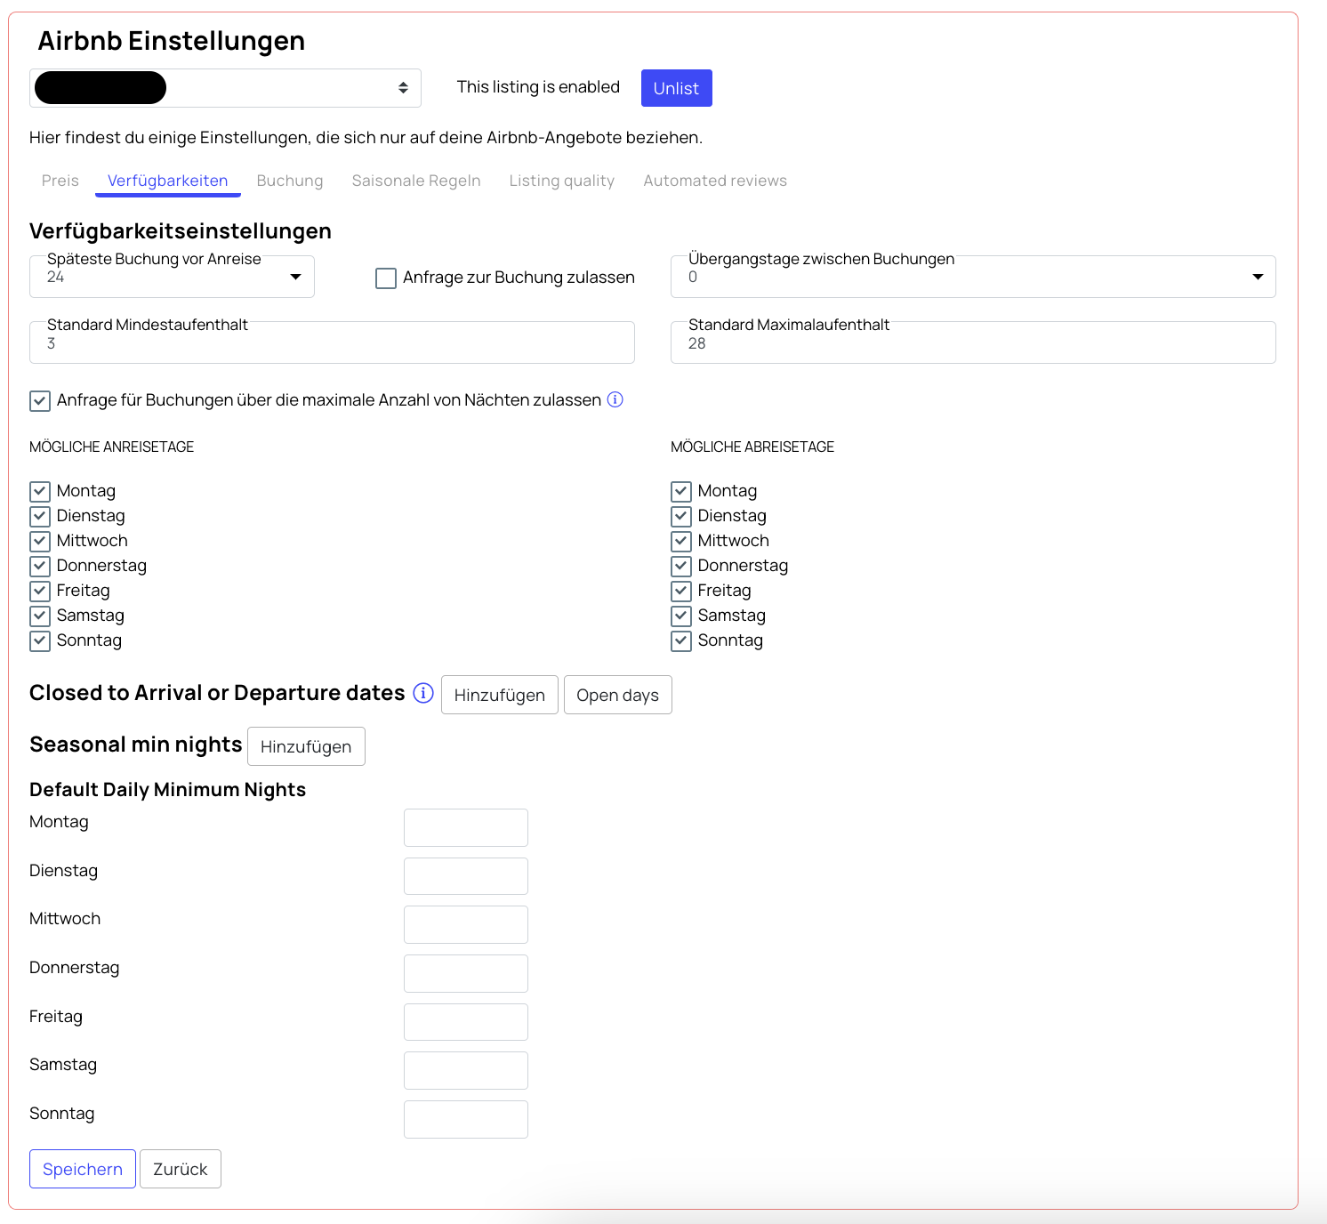This screenshot has height=1224, width=1327.
Task: Click the Unlist button
Action: click(x=677, y=88)
